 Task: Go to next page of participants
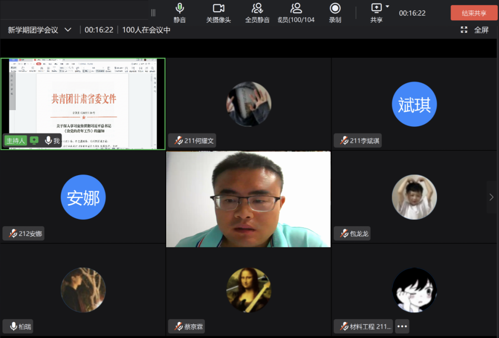coord(491,197)
